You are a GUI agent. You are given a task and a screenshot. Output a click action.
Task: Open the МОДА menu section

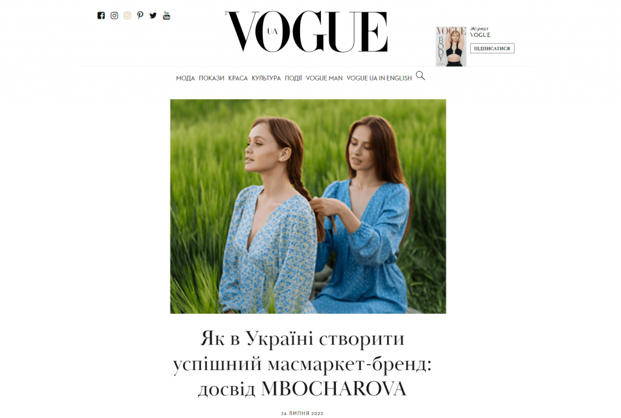pyautogui.click(x=186, y=78)
